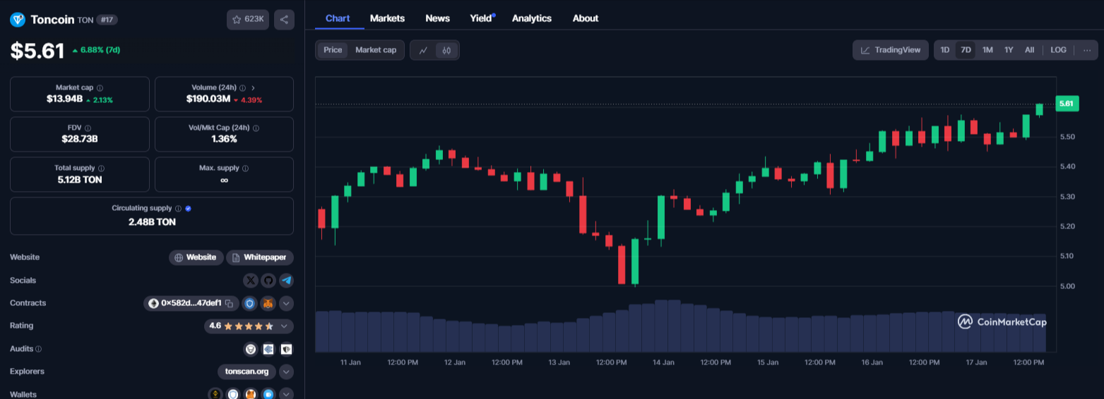Click the white shield icon in Wallets row
Screen dimensions: 1104x399
pos(233,394)
